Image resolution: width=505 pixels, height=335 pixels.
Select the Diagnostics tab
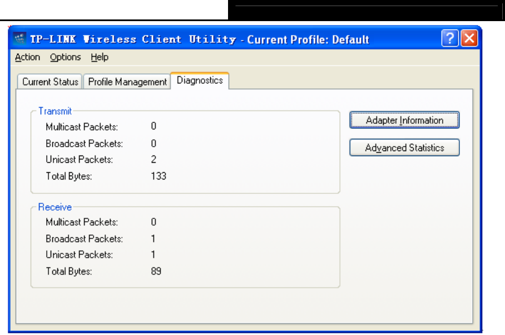(200, 81)
